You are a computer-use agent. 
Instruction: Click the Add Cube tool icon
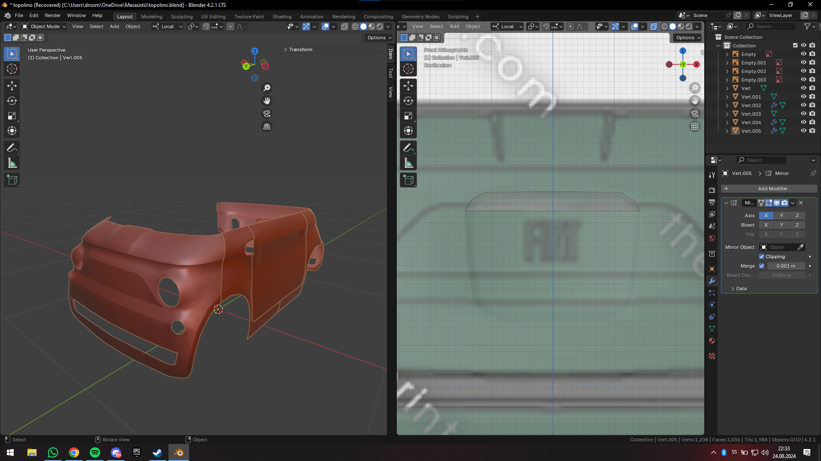(12, 180)
